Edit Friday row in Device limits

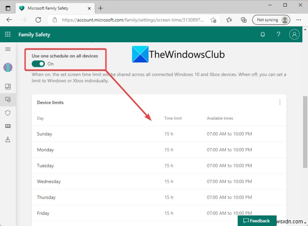click(x=159, y=213)
